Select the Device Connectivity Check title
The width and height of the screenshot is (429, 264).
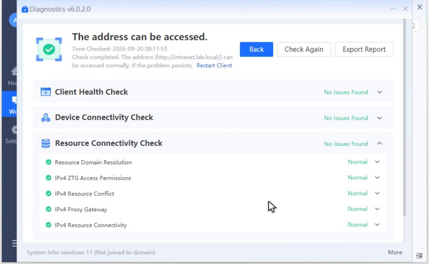pos(104,117)
